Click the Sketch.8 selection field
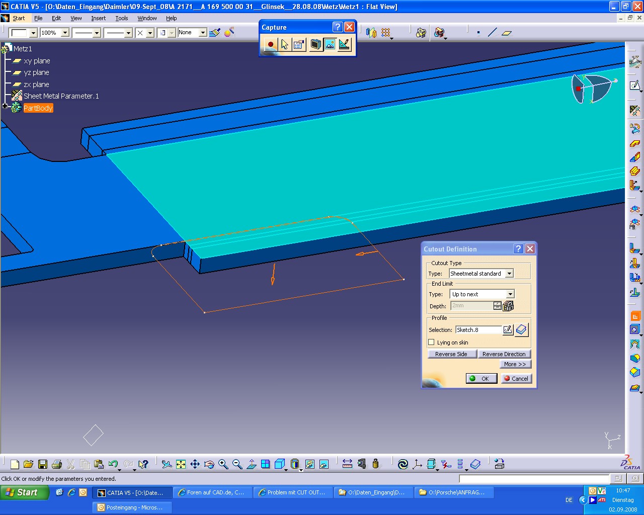 [478, 330]
